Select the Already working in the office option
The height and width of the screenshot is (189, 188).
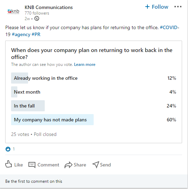(x=94, y=78)
